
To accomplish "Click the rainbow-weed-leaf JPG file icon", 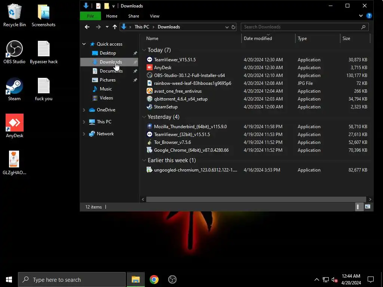I will click(x=150, y=83).
